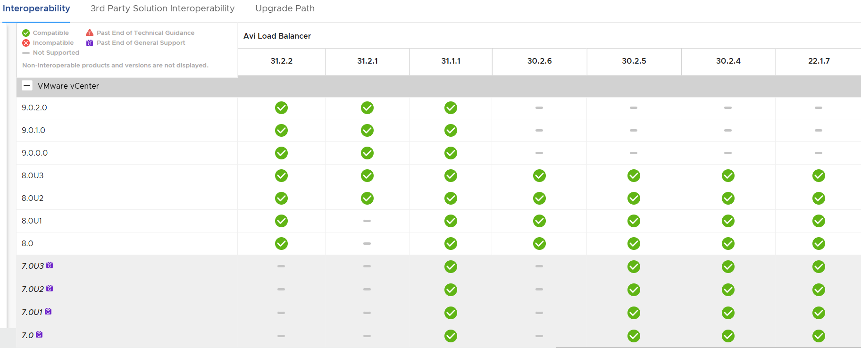Screen dimensions: 861x348
Task: Switch to 3rd Party Solution Interoperability tab
Action: [x=162, y=8]
